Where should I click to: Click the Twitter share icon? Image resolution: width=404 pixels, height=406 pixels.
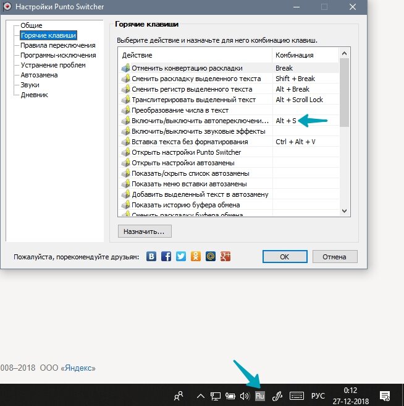point(180,257)
